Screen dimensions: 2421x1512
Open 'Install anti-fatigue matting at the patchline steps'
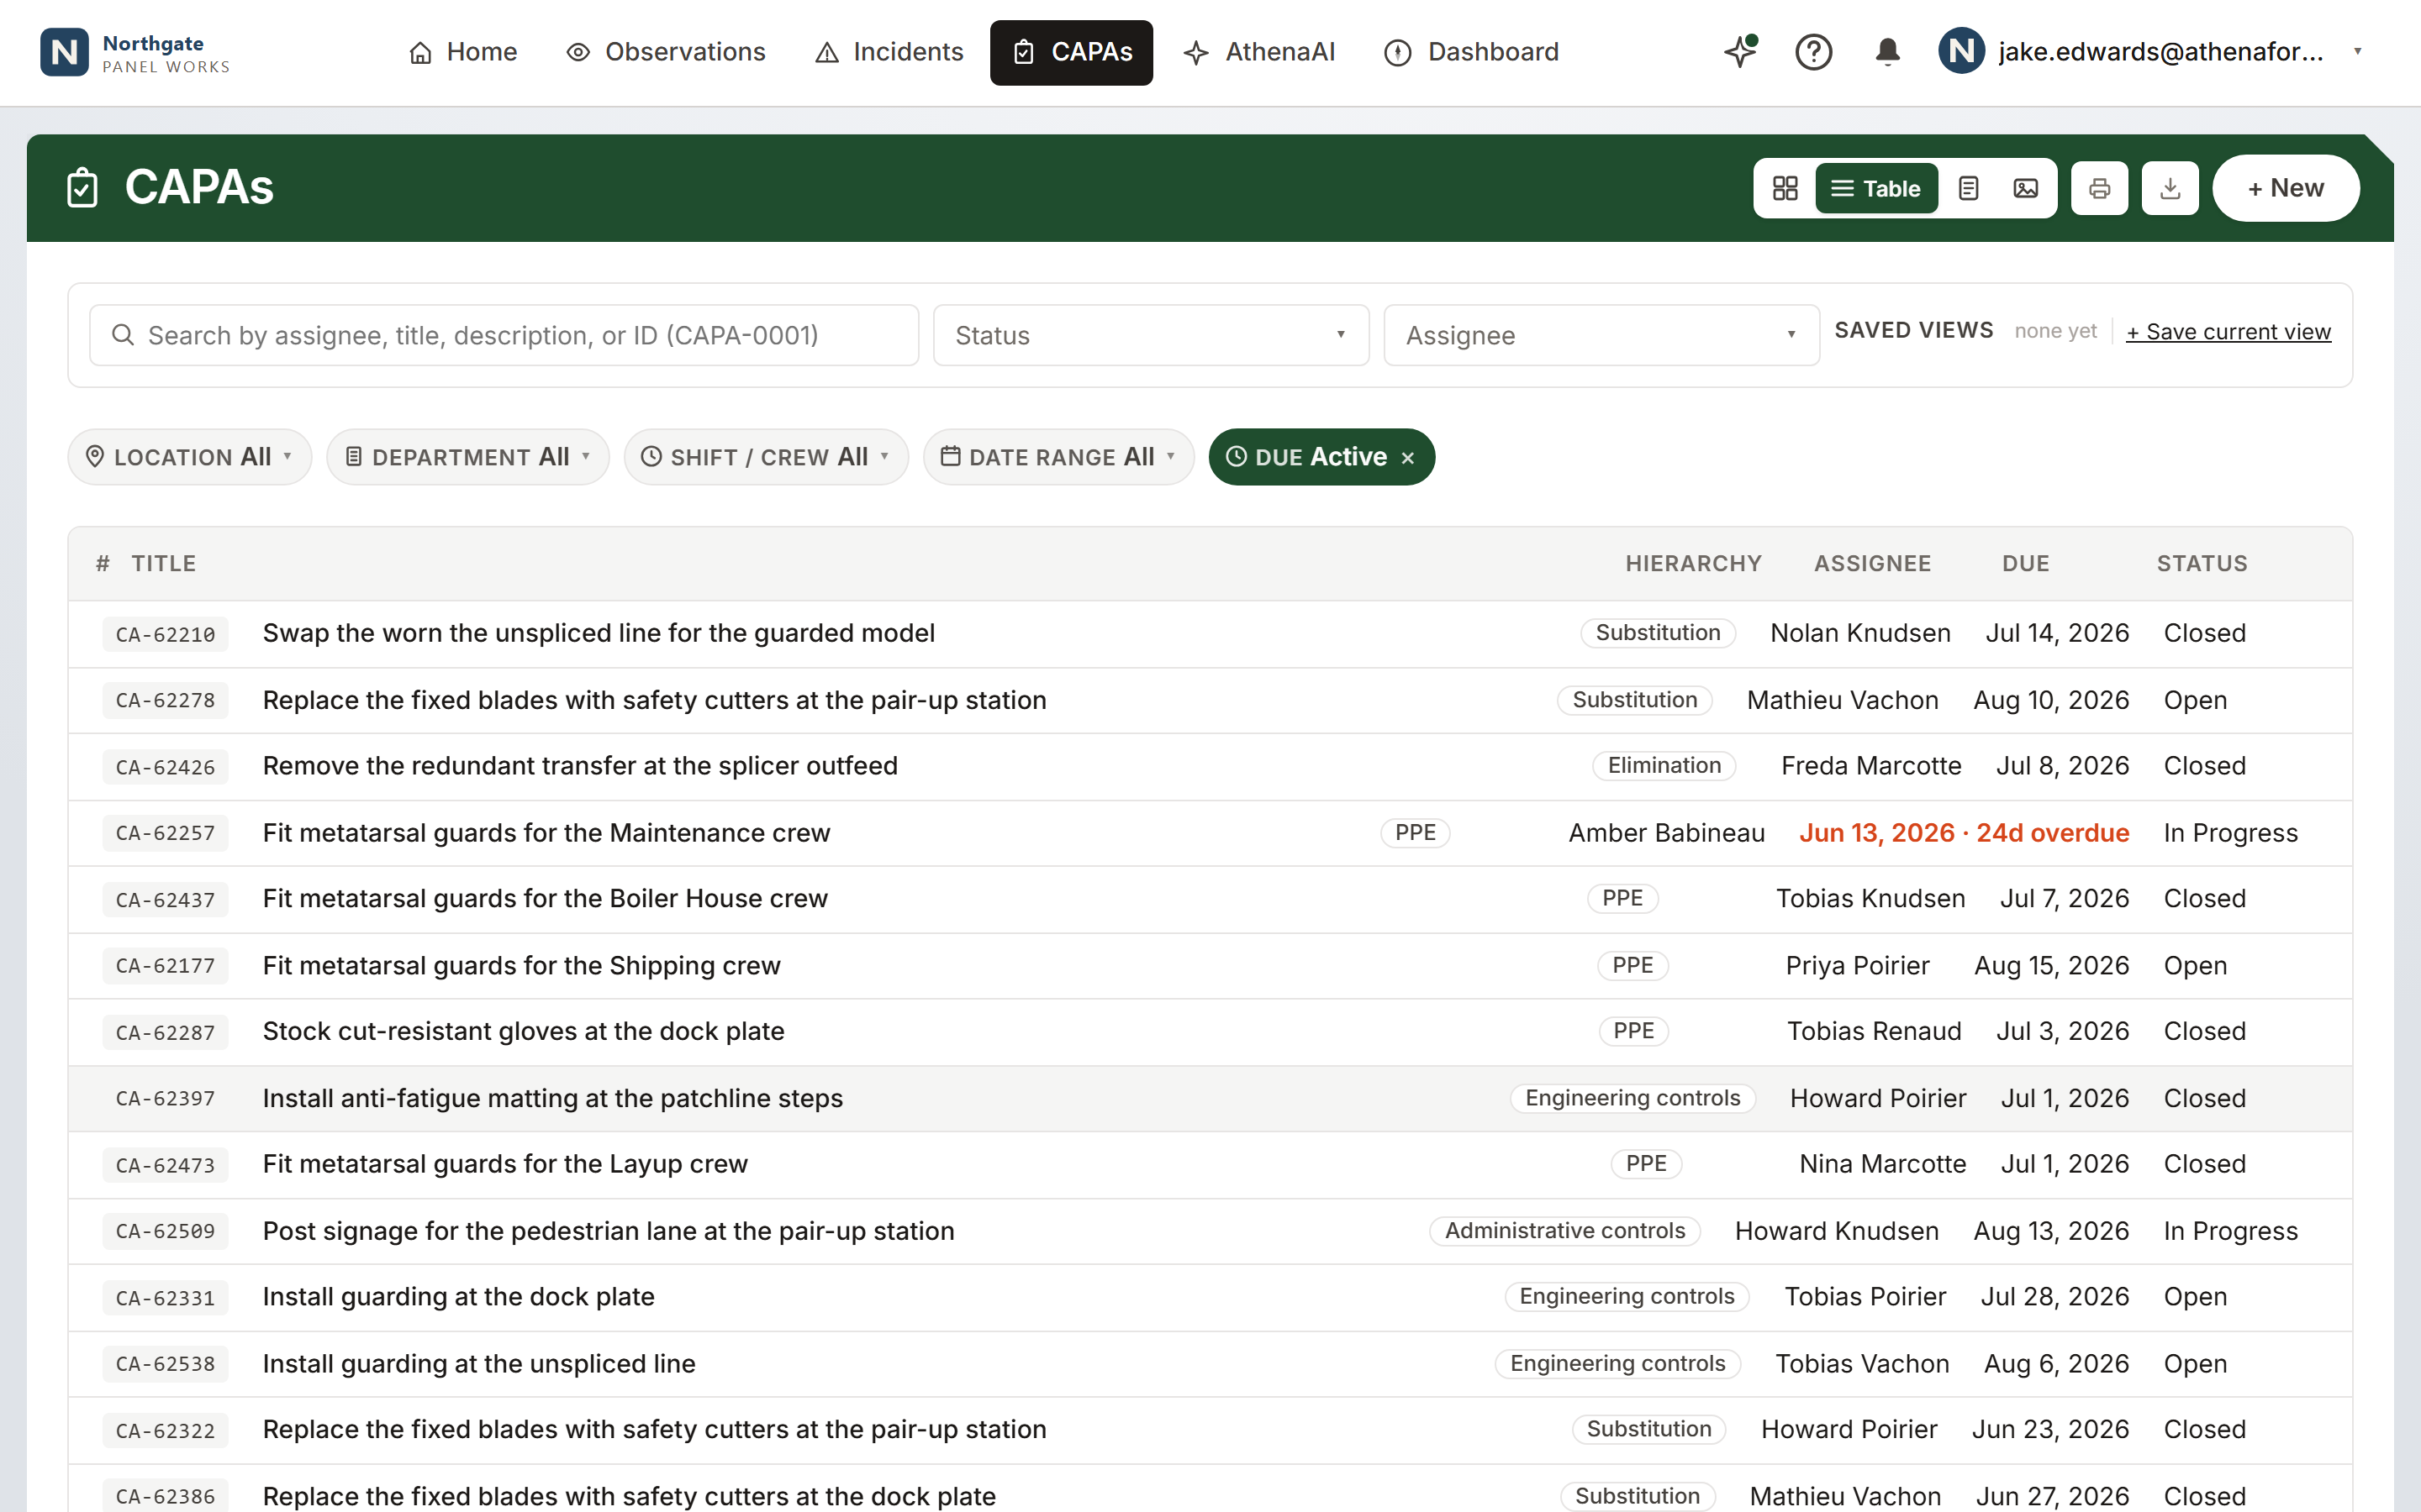(x=552, y=1098)
